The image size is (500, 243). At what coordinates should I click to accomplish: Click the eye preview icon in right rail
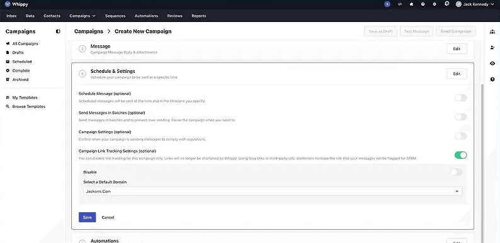[x=492, y=63]
